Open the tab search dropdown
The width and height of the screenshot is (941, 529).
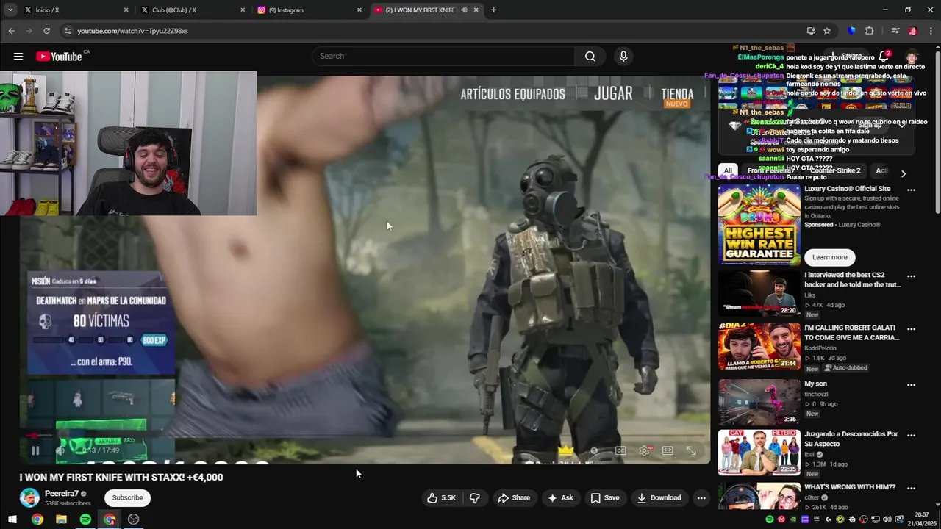(10, 10)
